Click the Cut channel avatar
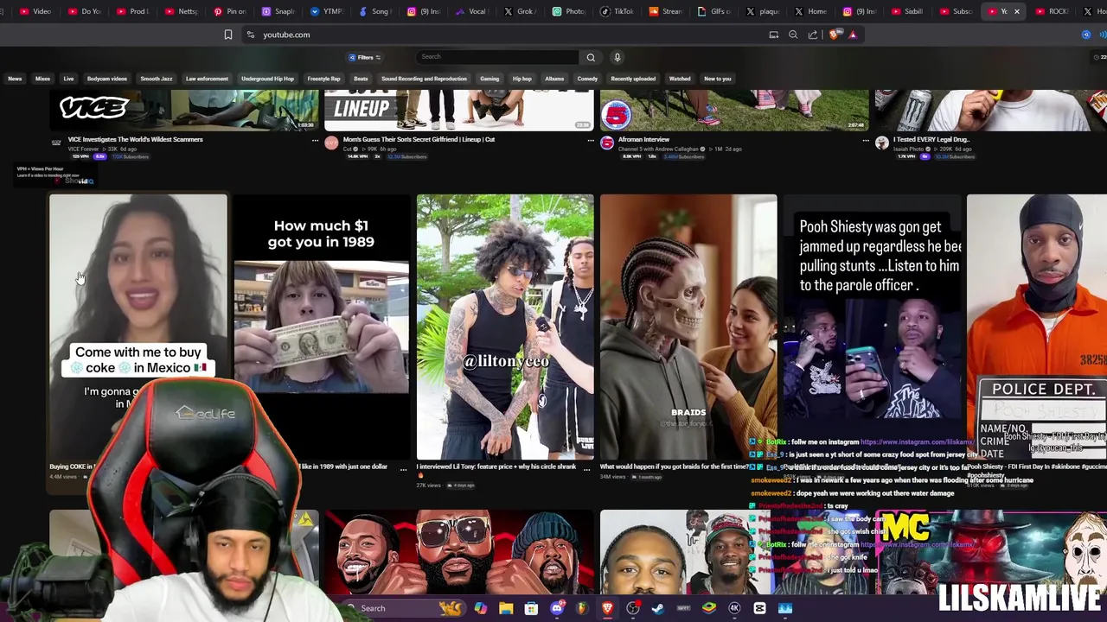Viewport: 1107px width, 622px height. click(x=331, y=143)
